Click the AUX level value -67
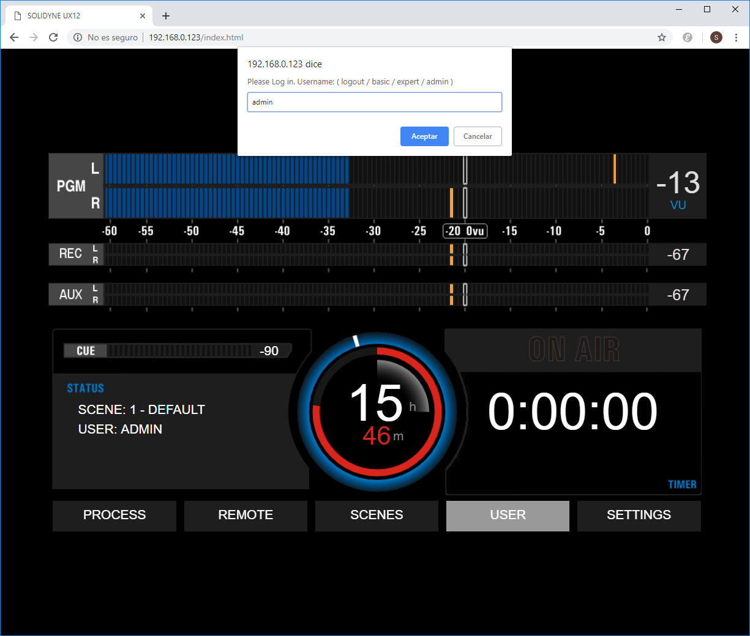This screenshot has height=636, width=750. [678, 295]
